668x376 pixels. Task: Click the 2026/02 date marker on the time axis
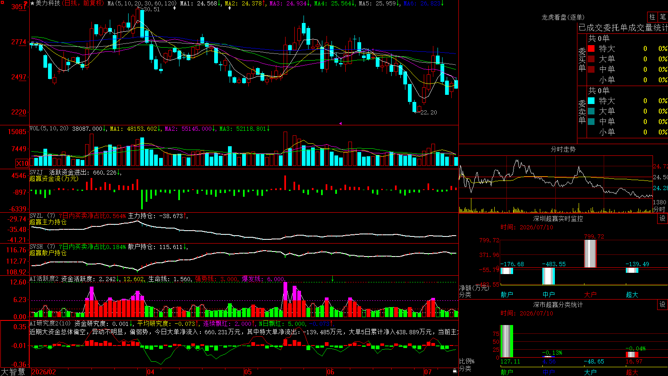(44, 372)
